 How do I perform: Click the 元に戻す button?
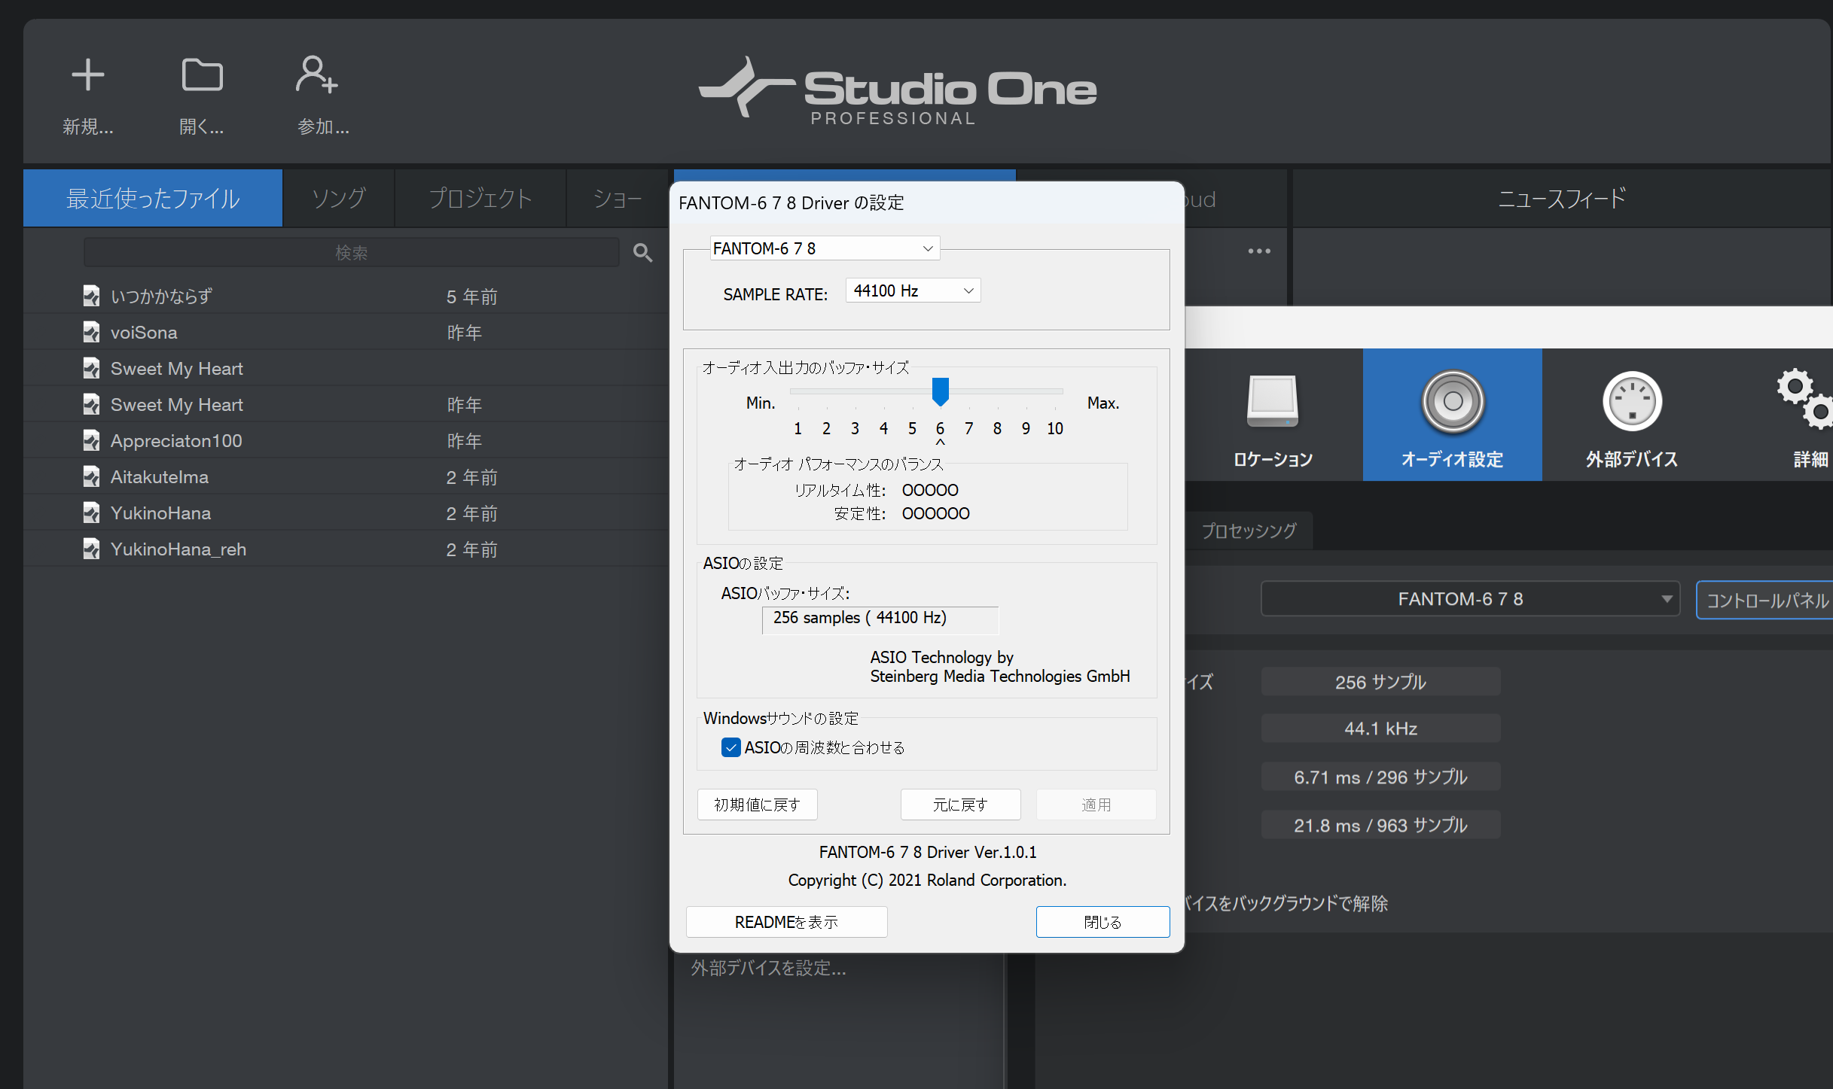pyautogui.click(x=960, y=805)
